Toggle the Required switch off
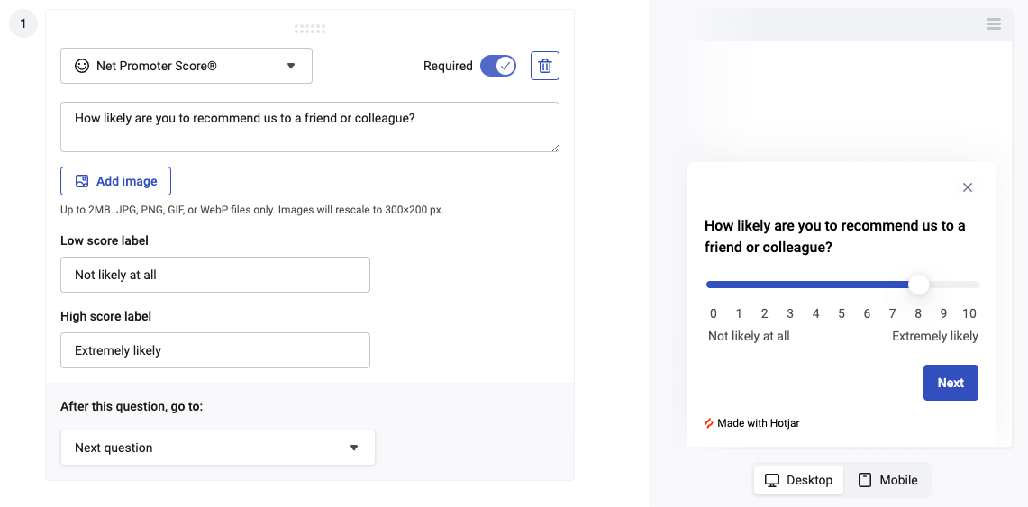This screenshot has height=507, width=1028. [x=497, y=66]
